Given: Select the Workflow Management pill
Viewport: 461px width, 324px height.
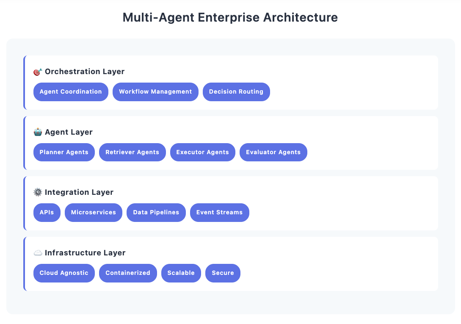Looking at the screenshot, I should [155, 92].
